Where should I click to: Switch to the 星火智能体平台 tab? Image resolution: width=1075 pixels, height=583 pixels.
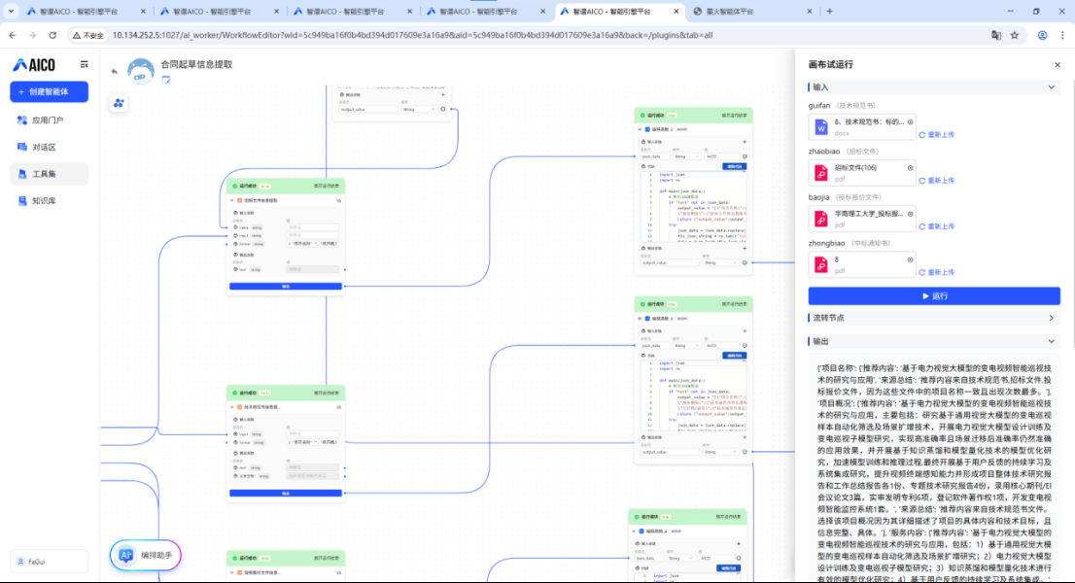click(x=750, y=12)
